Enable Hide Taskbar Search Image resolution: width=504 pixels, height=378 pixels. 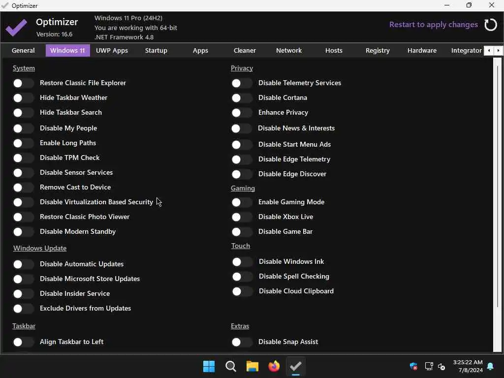point(24,113)
